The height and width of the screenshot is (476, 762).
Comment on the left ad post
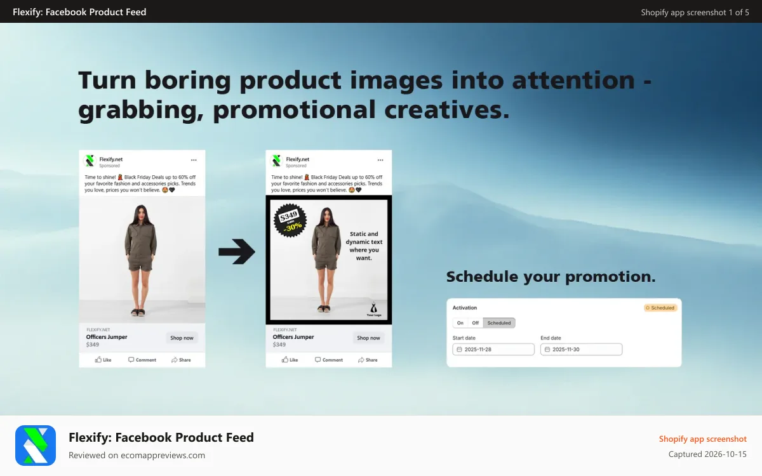click(142, 360)
